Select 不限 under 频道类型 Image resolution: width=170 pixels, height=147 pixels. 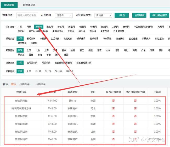tap(20, 39)
